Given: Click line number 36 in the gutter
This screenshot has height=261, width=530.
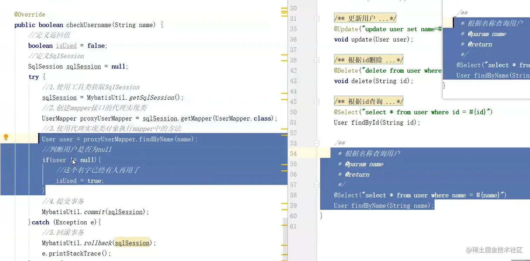Looking at the screenshot, I should coord(293,39).
